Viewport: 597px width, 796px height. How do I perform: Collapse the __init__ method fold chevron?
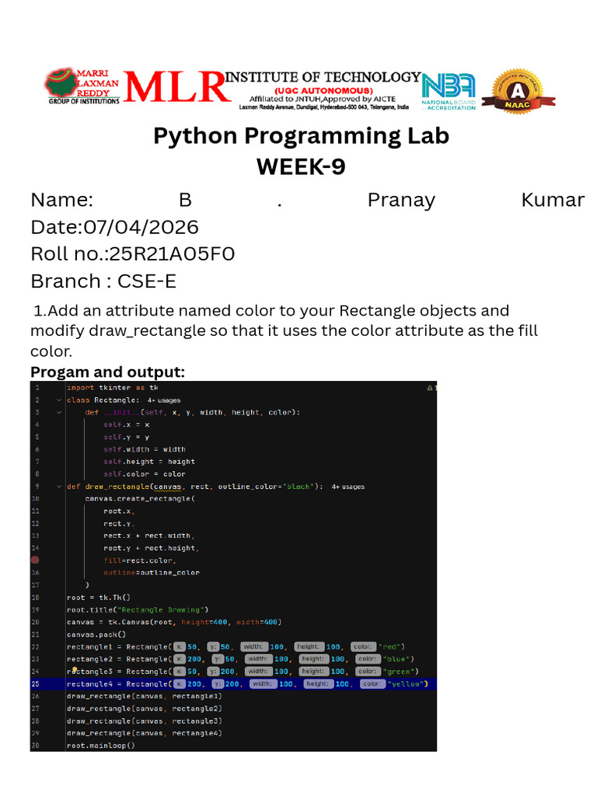[x=59, y=412]
